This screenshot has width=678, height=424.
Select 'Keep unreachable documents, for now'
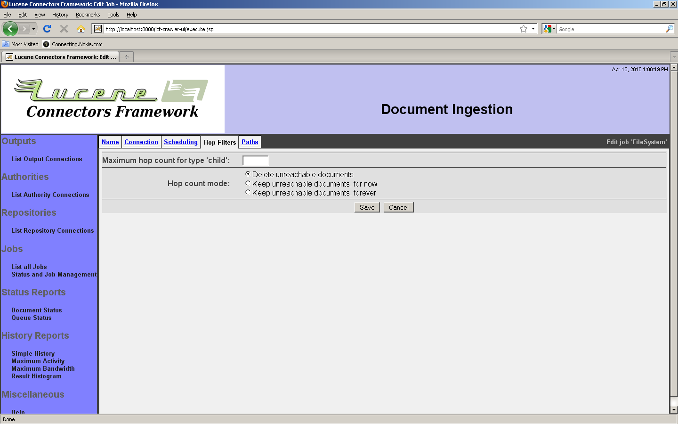(x=248, y=183)
